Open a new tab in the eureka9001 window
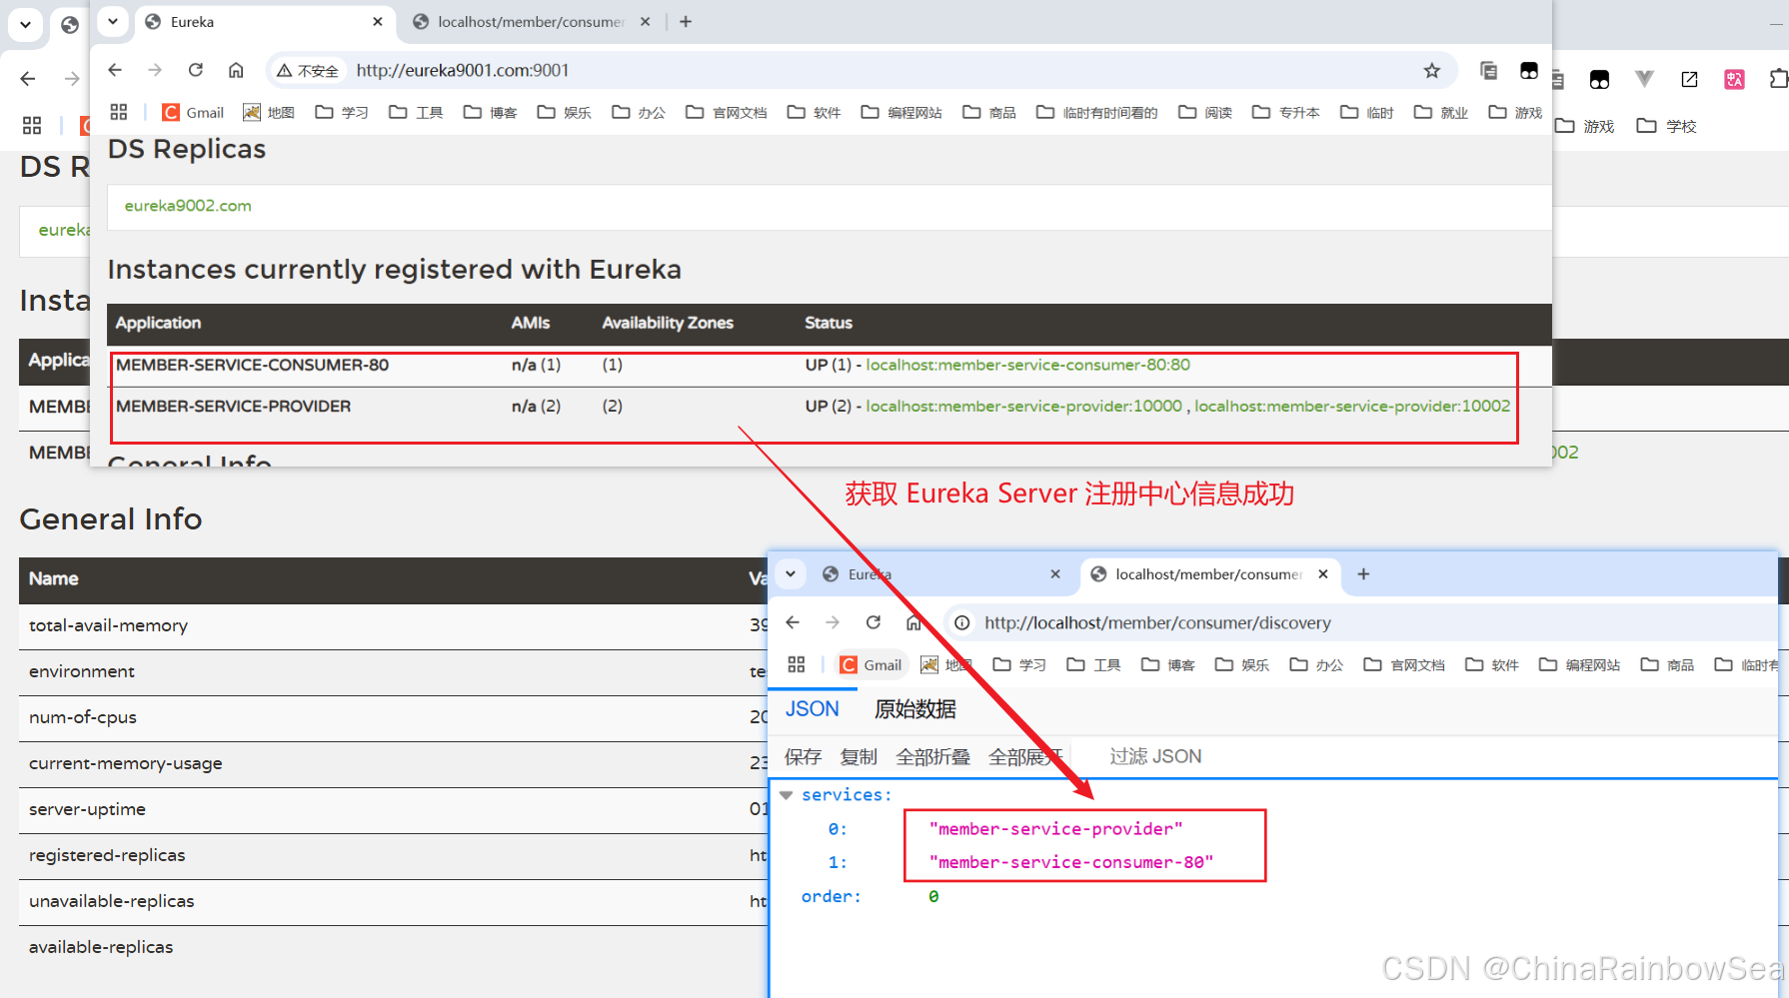The width and height of the screenshot is (1789, 998). [x=686, y=22]
